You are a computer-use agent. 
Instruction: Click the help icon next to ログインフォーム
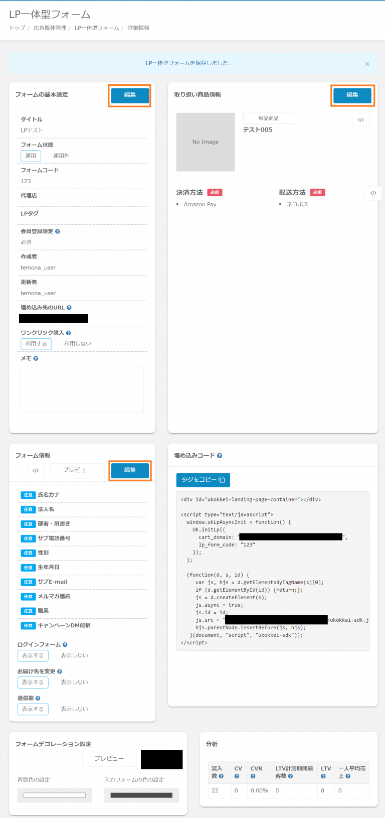pyautogui.click(x=65, y=645)
